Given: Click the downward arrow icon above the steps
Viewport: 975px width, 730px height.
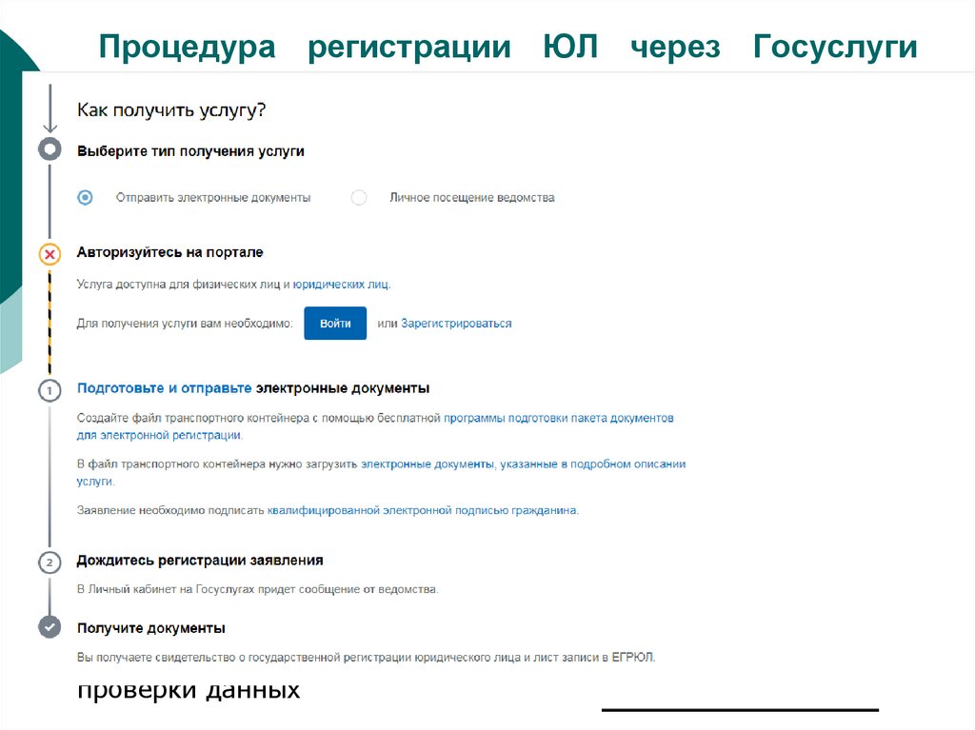Looking at the screenshot, I should pos(50,111).
